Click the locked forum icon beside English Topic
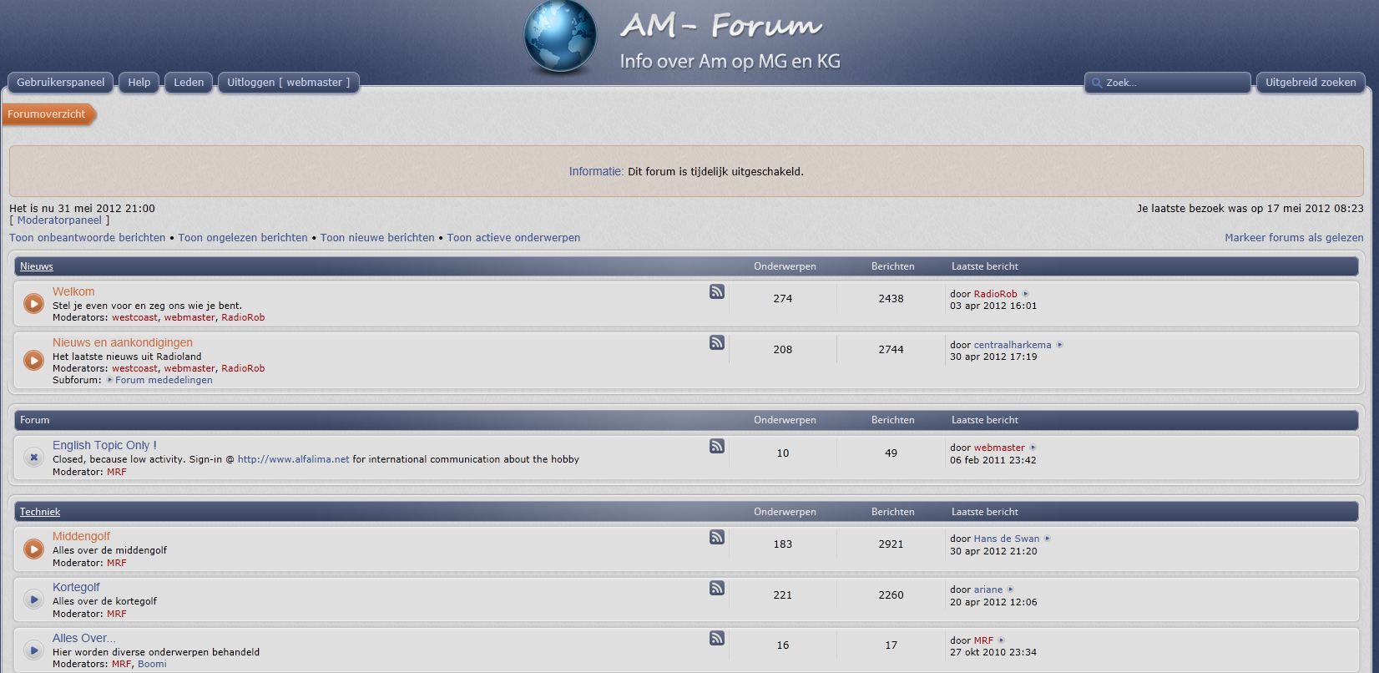This screenshot has width=1379, height=673. point(33,457)
